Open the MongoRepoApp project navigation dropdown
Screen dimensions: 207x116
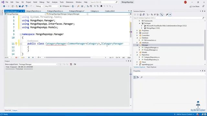coord(25,14)
